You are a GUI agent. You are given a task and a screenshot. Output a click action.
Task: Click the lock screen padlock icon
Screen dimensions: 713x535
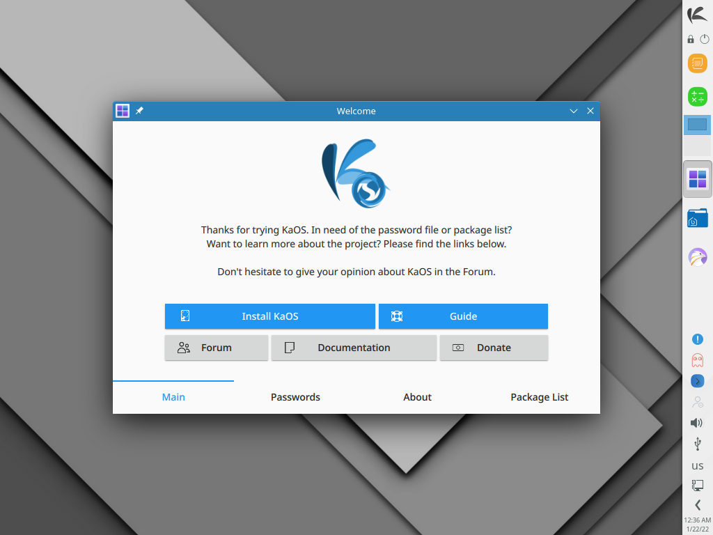(x=691, y=39)
